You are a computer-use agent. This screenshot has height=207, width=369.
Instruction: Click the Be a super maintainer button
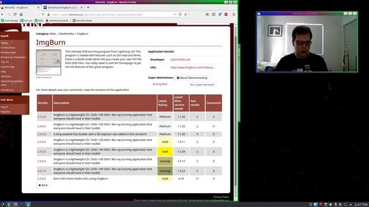pyautogui.click(x=202, y=85)
